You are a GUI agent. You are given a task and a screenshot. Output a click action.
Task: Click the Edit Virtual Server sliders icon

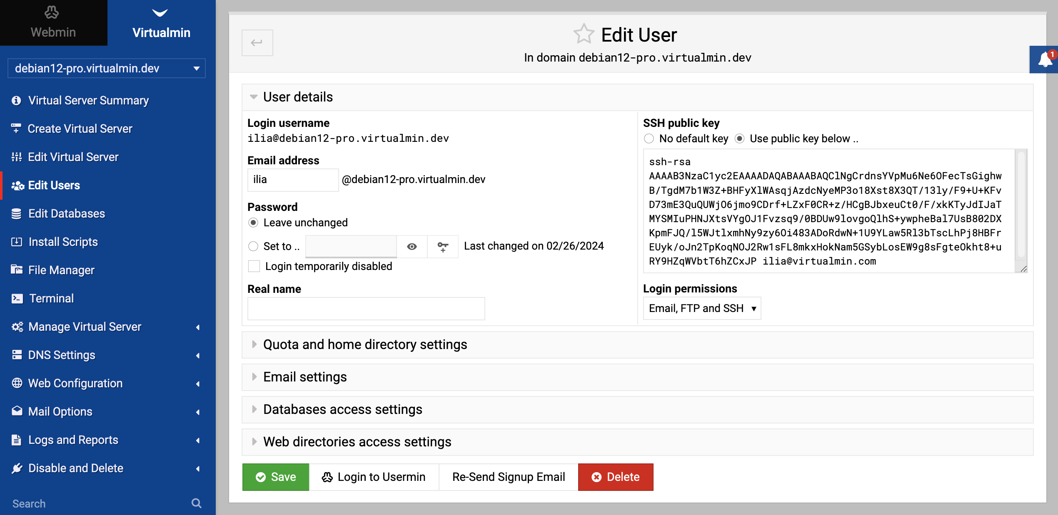coord(16,157)
